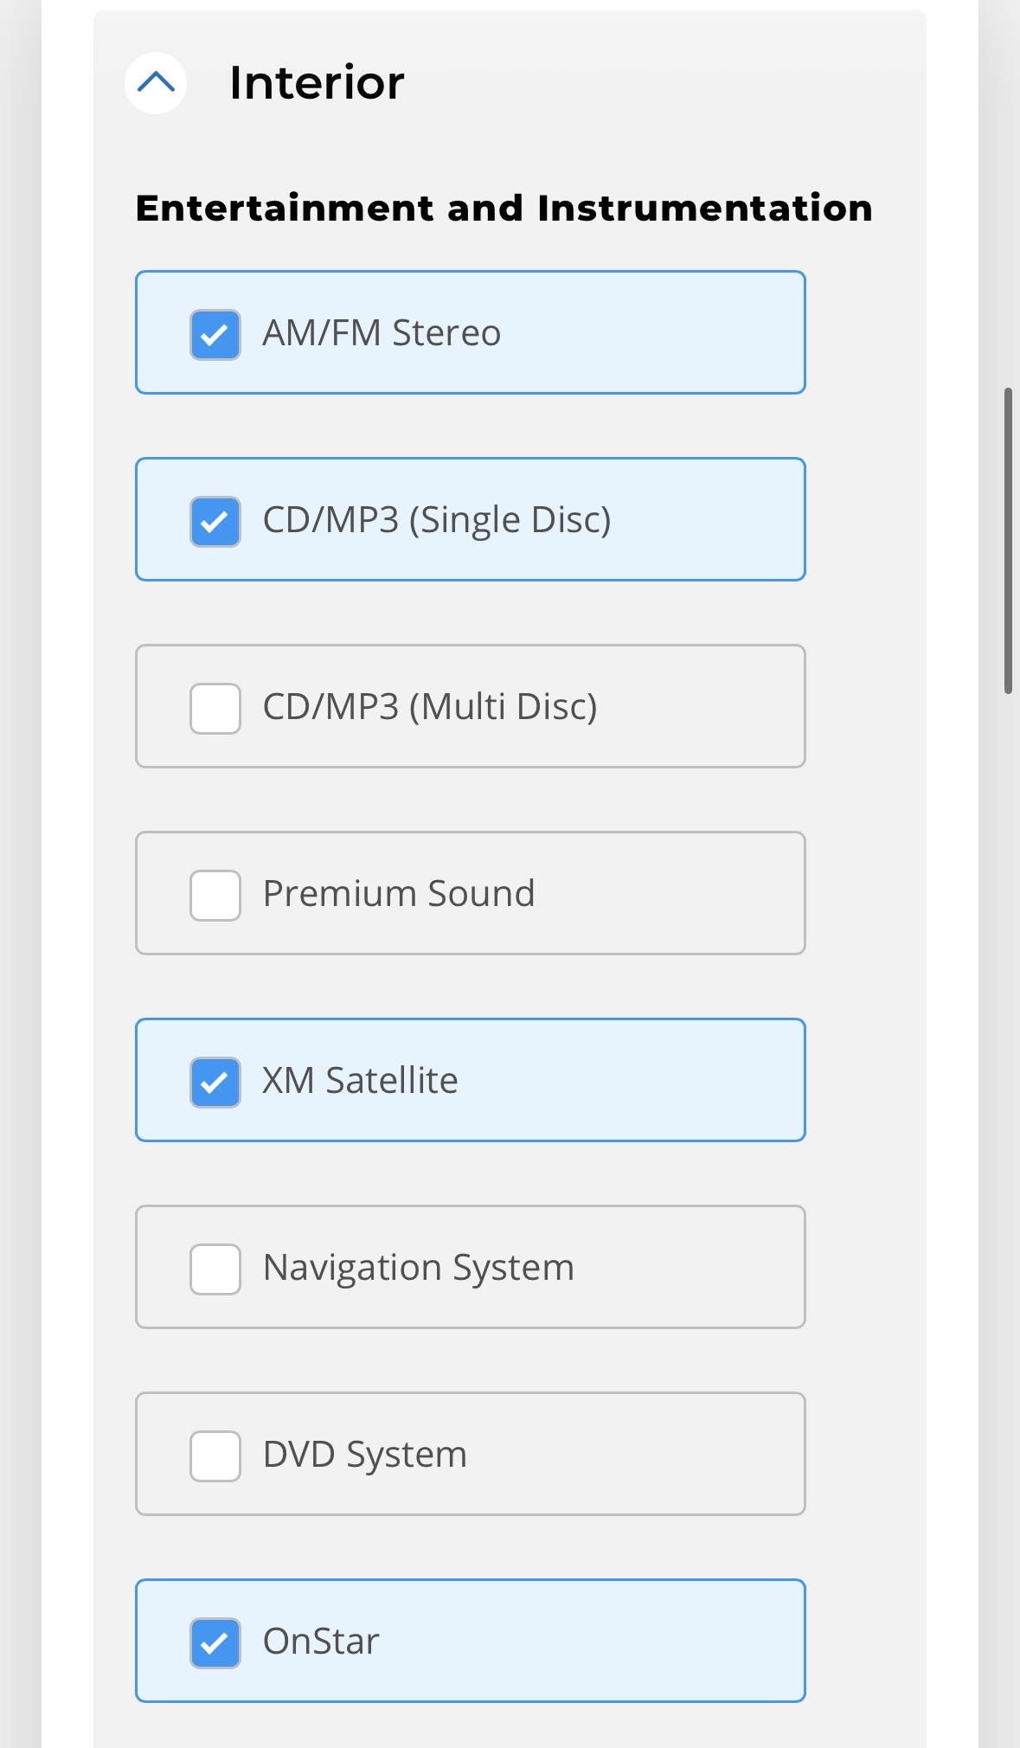Click the CD/MP3 (Single Disc) label text
This screenshot has height=1748, width=1020.
(x=437, y=520)
